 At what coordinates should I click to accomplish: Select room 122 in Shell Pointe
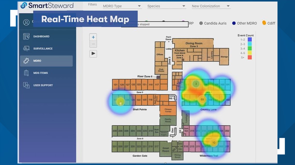138,100
